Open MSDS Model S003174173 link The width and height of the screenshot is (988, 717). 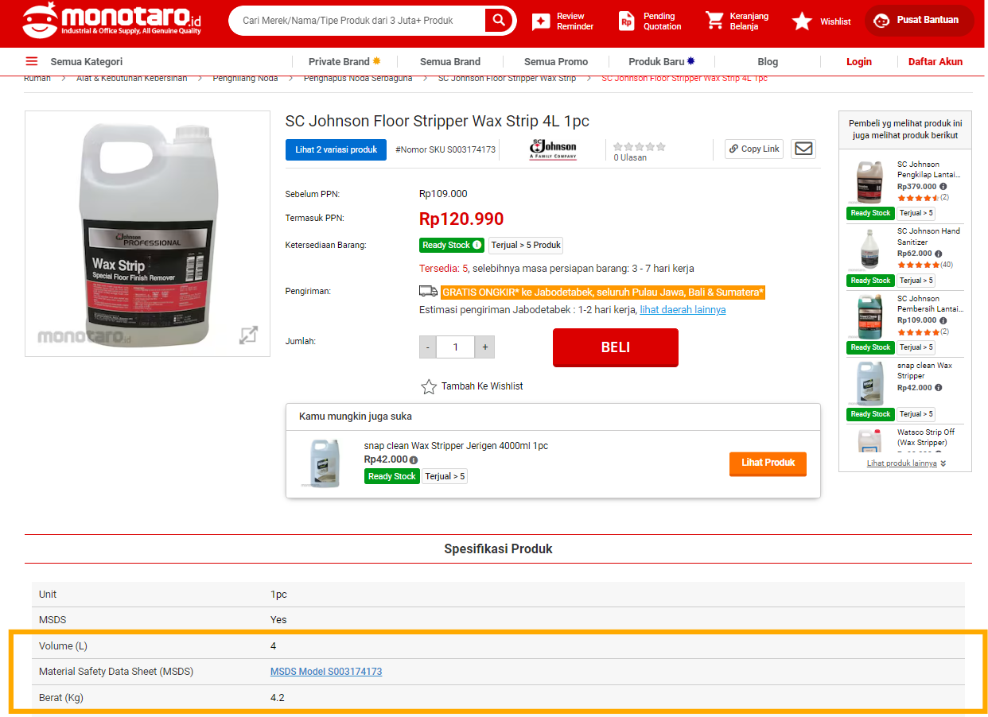326,672
